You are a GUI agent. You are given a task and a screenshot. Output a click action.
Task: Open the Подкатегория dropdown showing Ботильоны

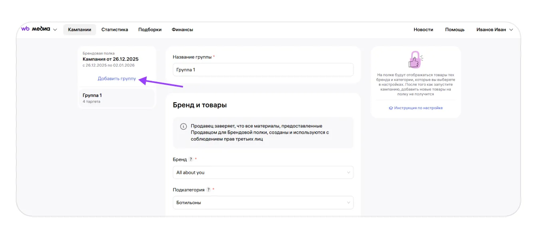(263, 203)
